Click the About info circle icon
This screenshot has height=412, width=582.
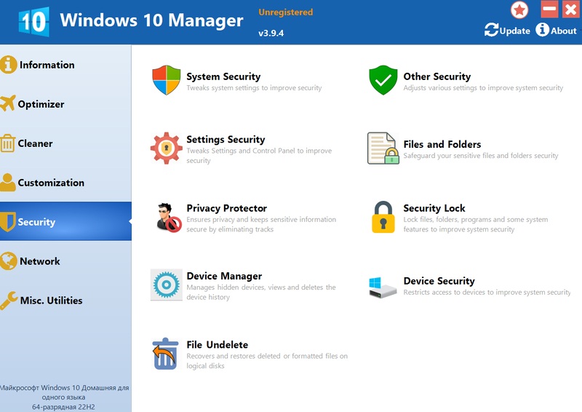pyautogui.click(x=542, y=30)
